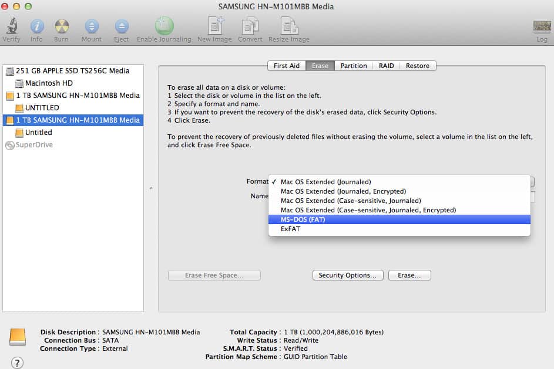Image resolution: width=554 pixels, height=369 pixels.
Task: Select the non-highlighted 1 TB SAMSUNG disk containing UNTITLED
Action: pyautogui.click(x=73, y=96)
